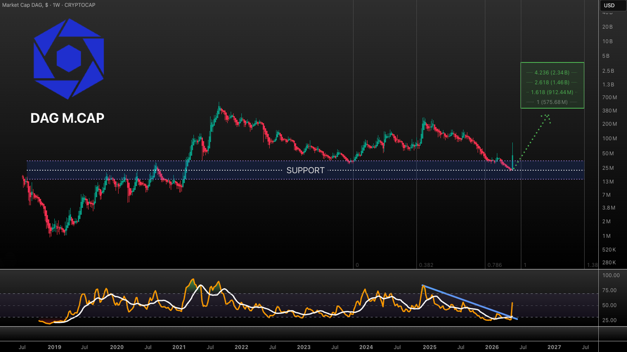627x352 pixels.
Task: Click the 13M price axis label
Action: pyautogui.click(x=608, y=182)
